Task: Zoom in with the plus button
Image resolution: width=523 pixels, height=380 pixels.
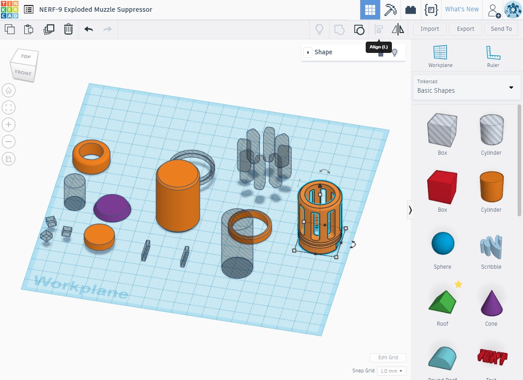Action: click(x=9, y=124)
